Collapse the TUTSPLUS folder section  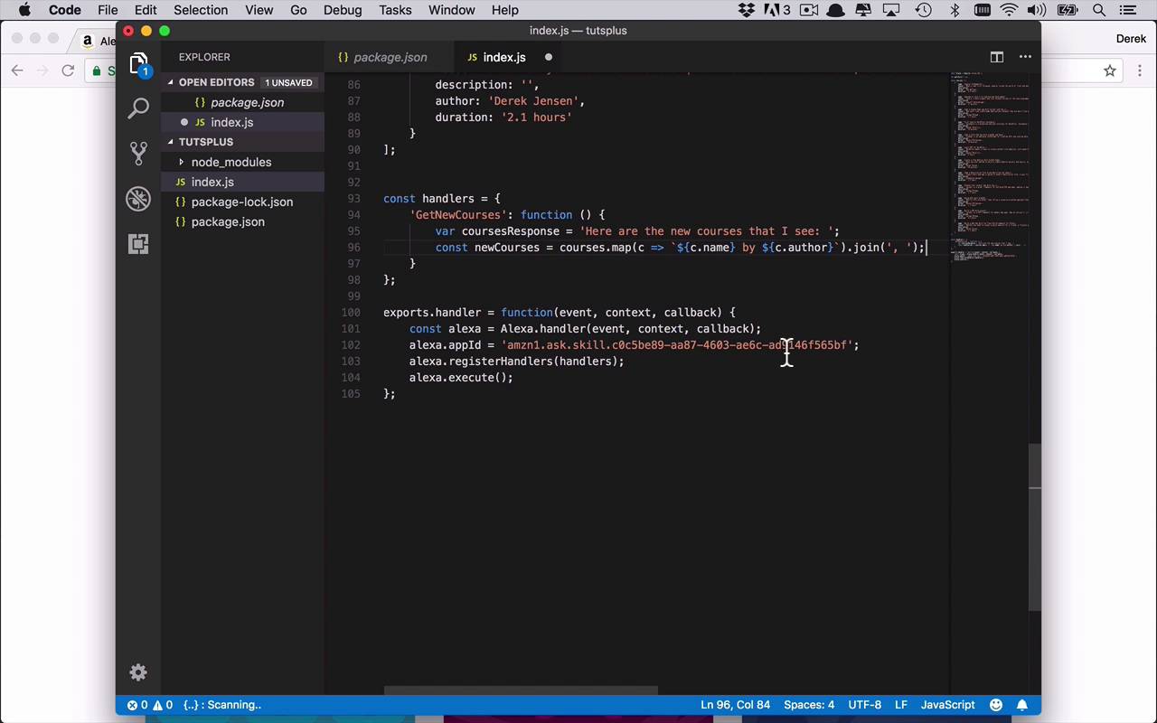pyautogui.click(x=205, y=142)
